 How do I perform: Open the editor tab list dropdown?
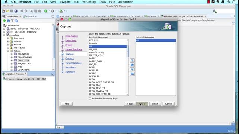tap(233, 16)
